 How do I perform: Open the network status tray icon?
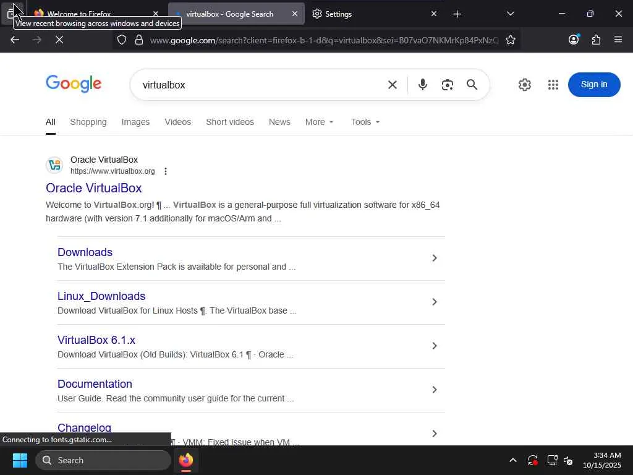pos(552,460)
